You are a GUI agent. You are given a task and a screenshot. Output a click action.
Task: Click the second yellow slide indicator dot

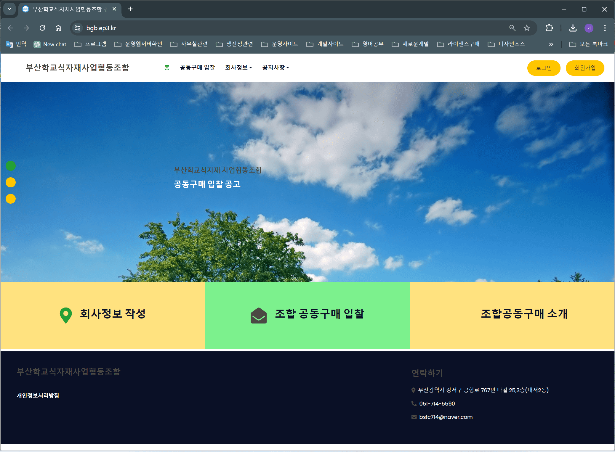[x=12, y=199]
